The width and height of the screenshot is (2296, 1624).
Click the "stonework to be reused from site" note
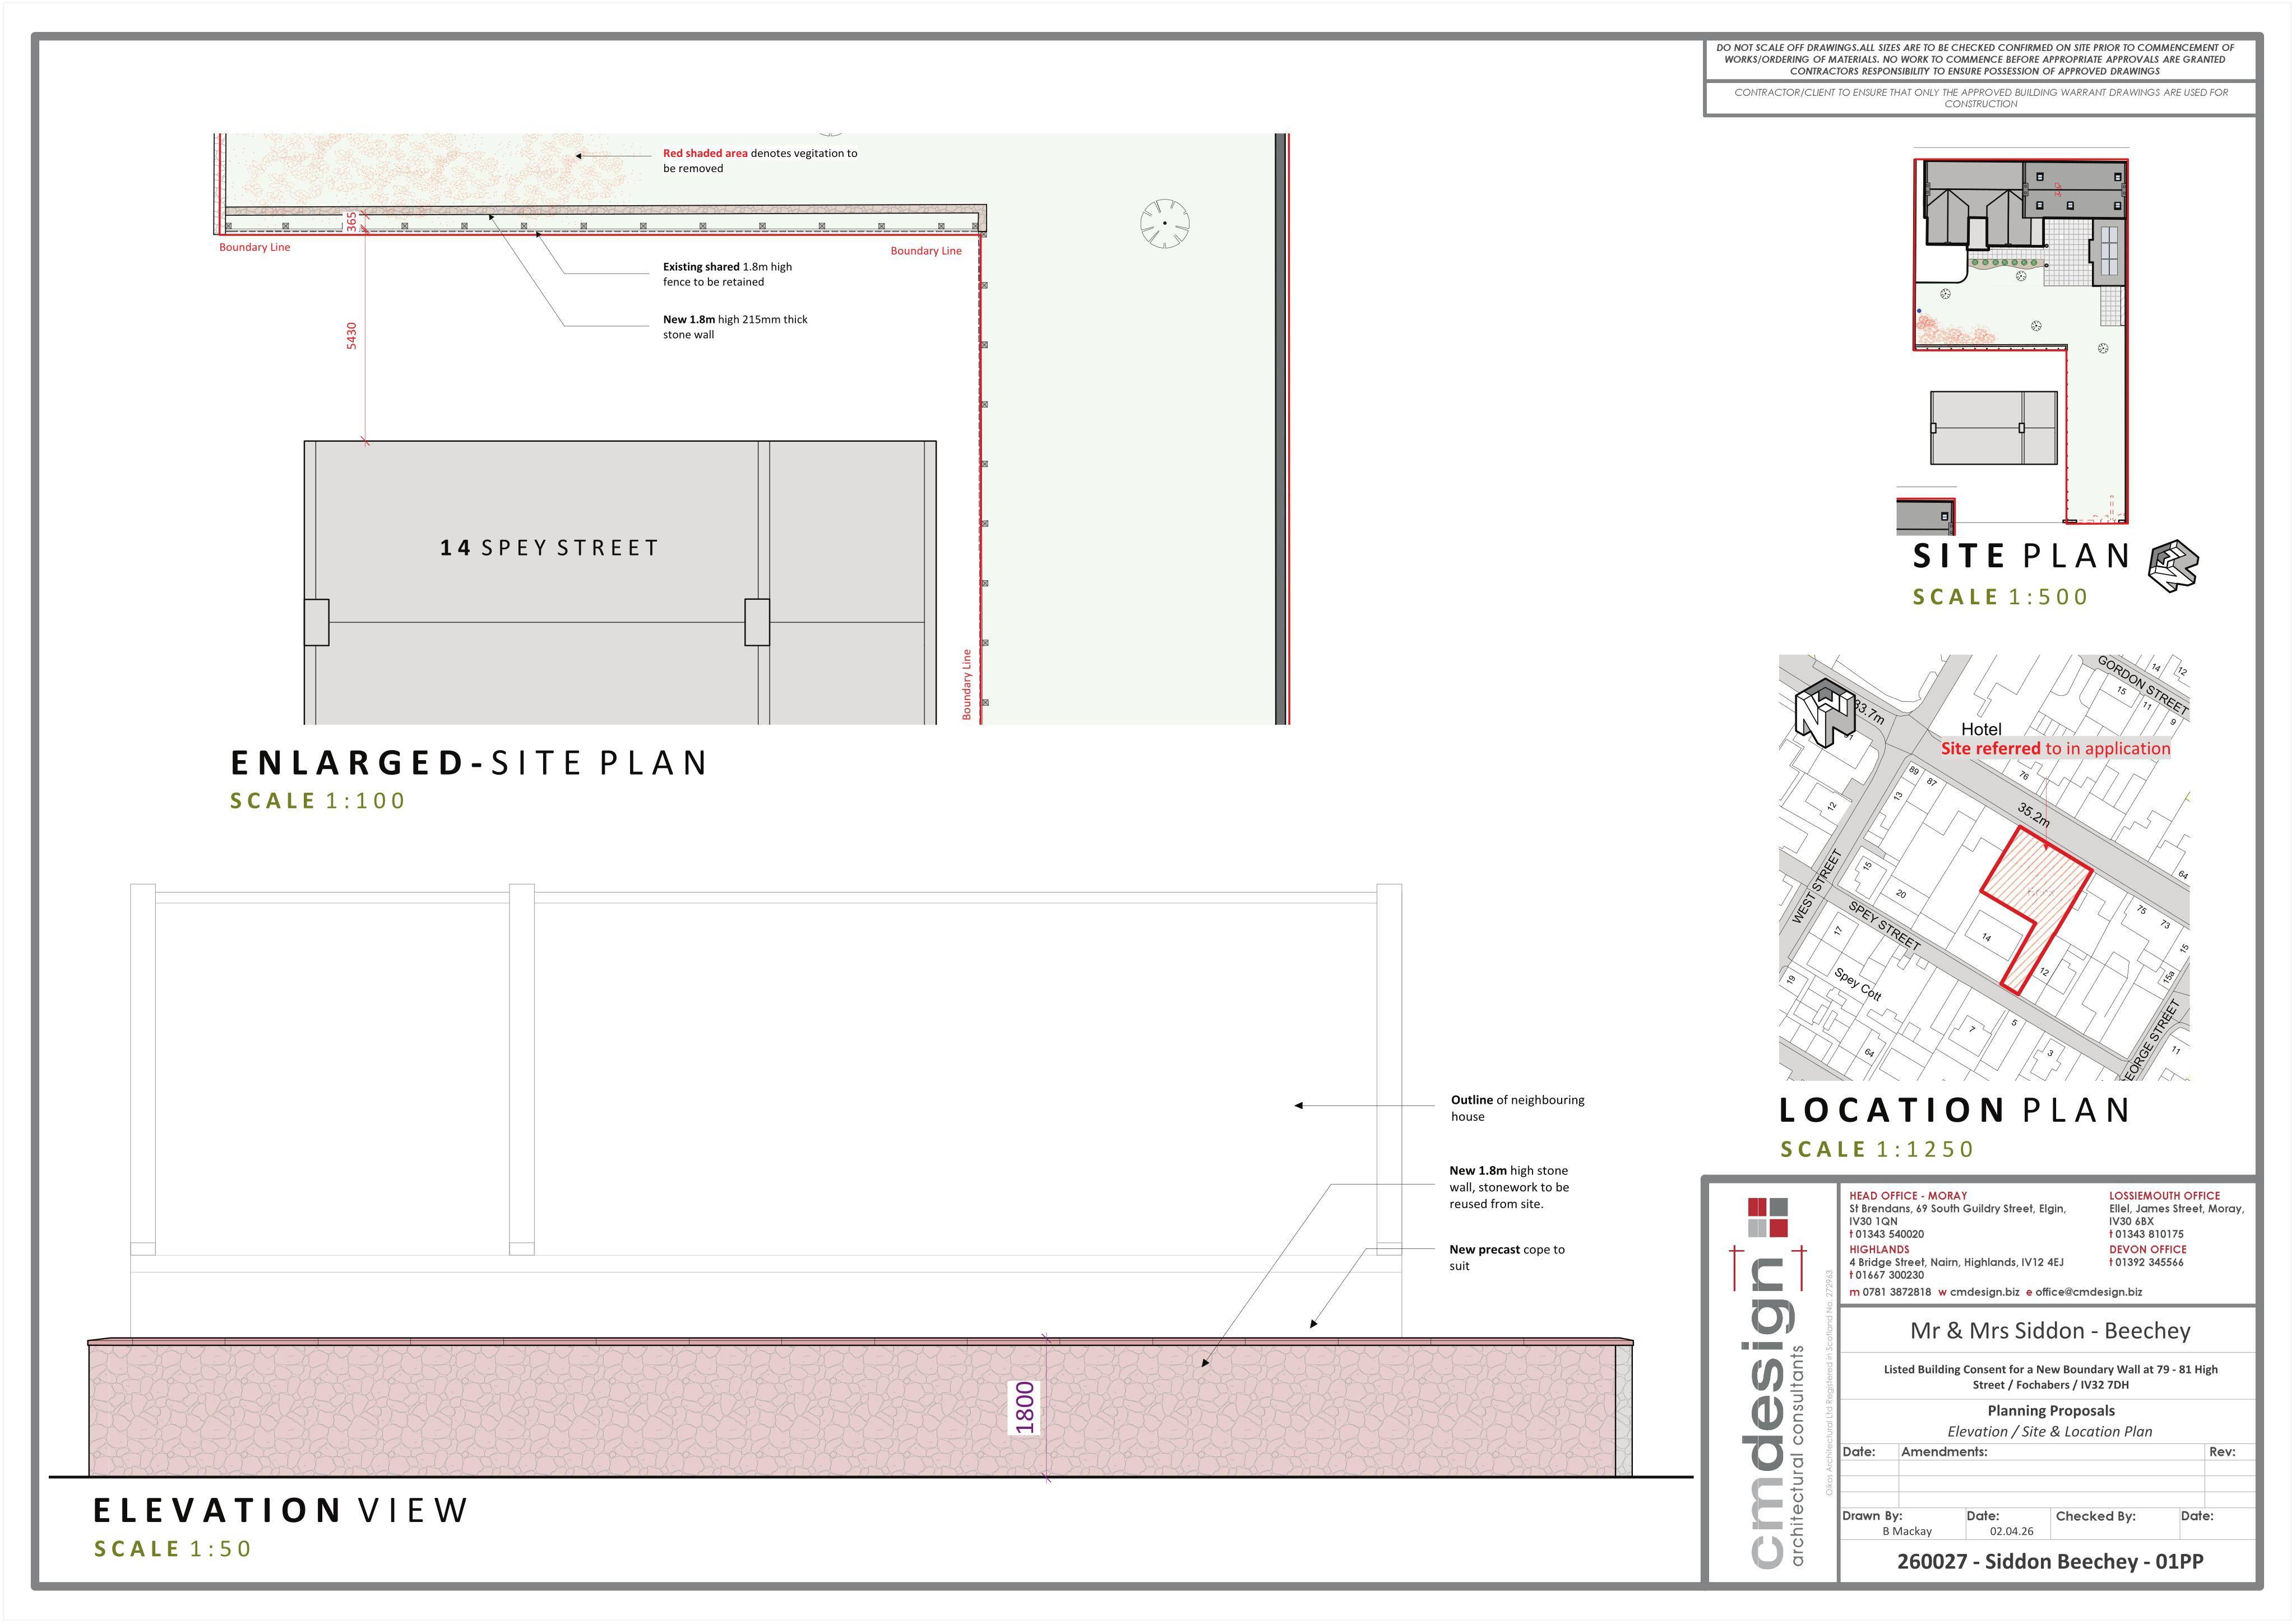click(x=1509, y=1187)
